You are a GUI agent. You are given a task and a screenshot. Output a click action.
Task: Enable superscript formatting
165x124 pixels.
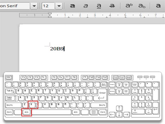(x=129, y=6)
